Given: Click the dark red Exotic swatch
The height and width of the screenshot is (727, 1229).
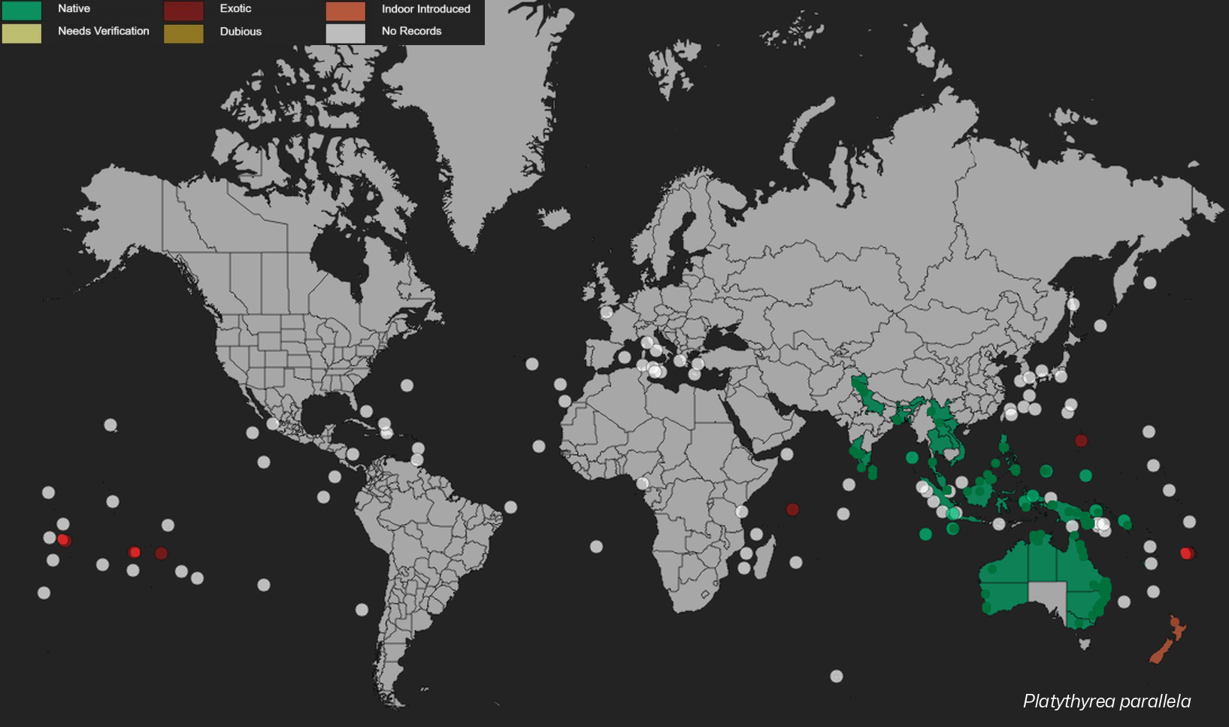Looking at the screenshot, I should (x=183, y=10).
